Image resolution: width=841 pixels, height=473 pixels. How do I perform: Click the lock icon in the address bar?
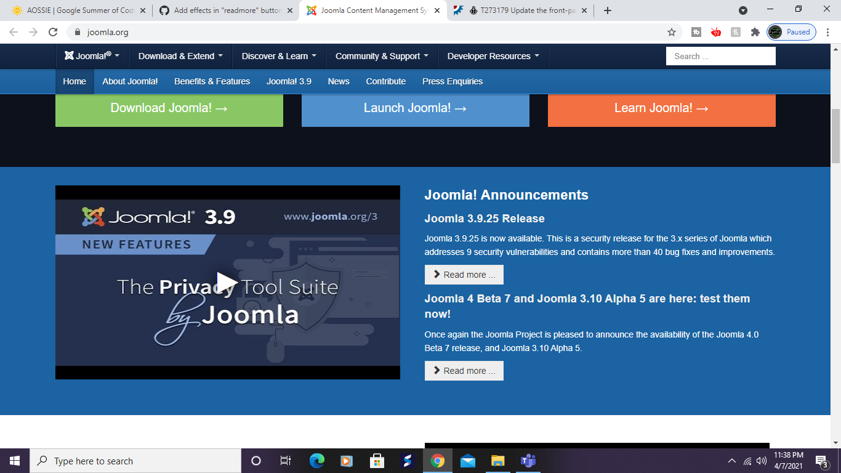[x=78, y=32]
